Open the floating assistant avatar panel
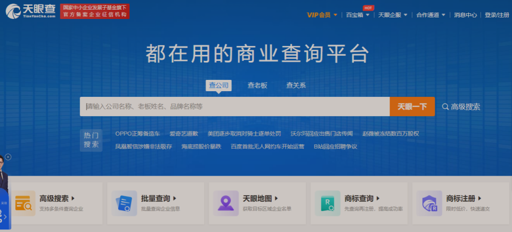 point(5,193)
